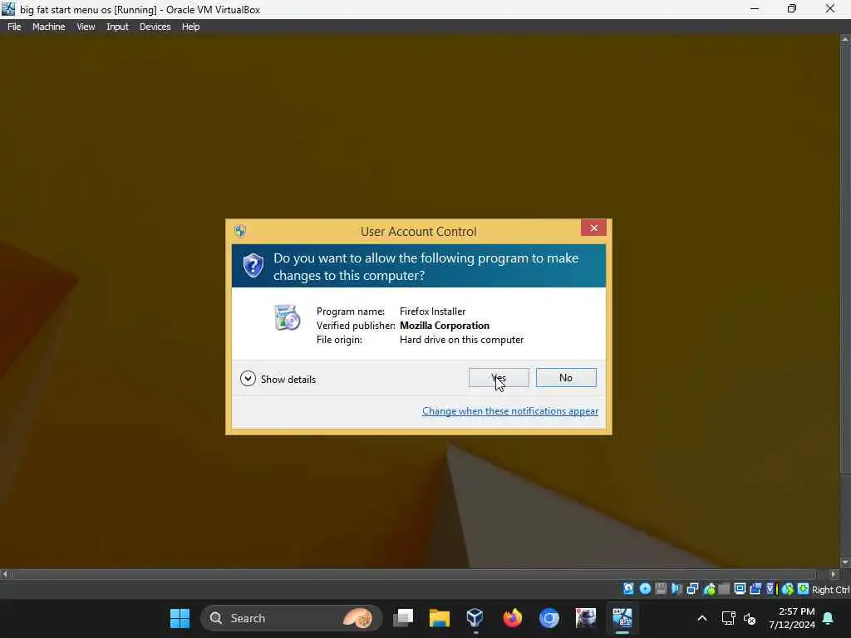This screenshot has width=851, height=638.
Task: Click the network tray icon
Action: point(728,618)
